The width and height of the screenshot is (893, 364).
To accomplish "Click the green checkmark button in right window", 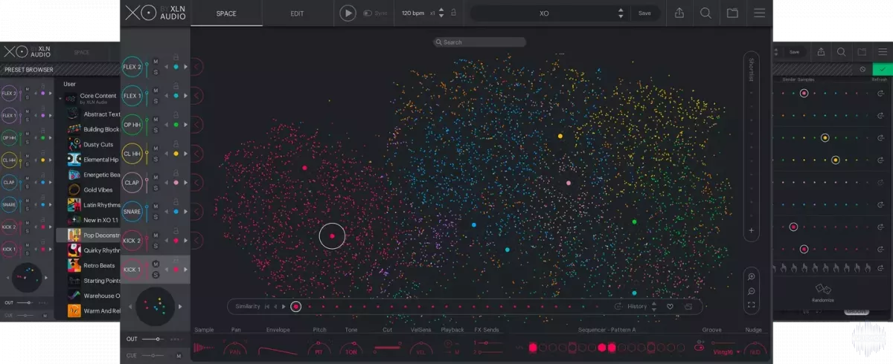I will click(x=883, y=69).
